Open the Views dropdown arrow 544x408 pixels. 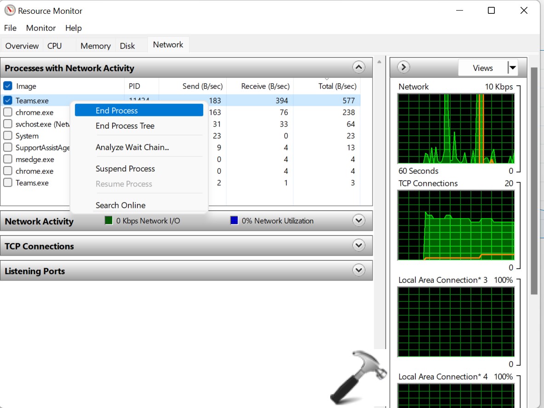click(513, 68)
